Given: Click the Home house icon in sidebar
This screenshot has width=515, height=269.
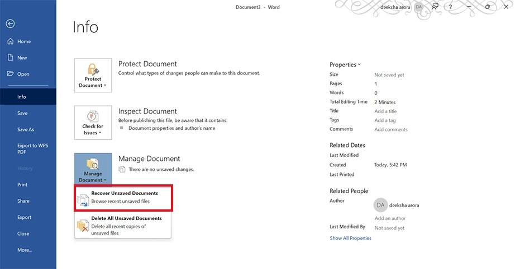Looking at the screenshot, I should point(11,41).
